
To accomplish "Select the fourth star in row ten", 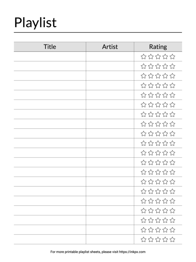I will click(x=165, y=143).
